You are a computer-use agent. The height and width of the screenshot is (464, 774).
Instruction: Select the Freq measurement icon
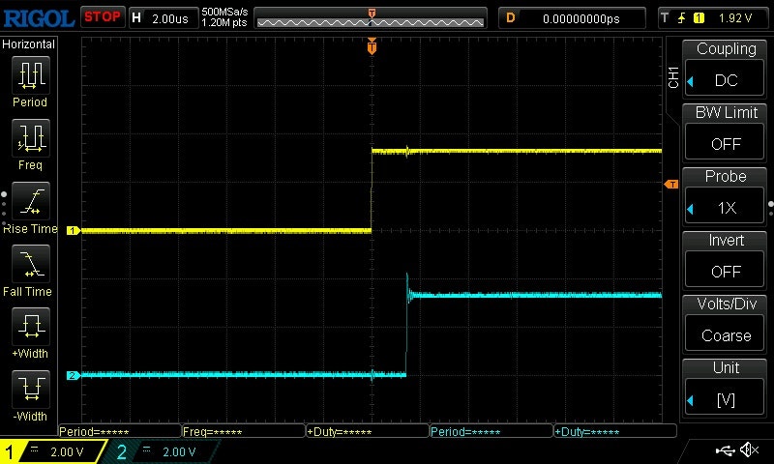31,137
